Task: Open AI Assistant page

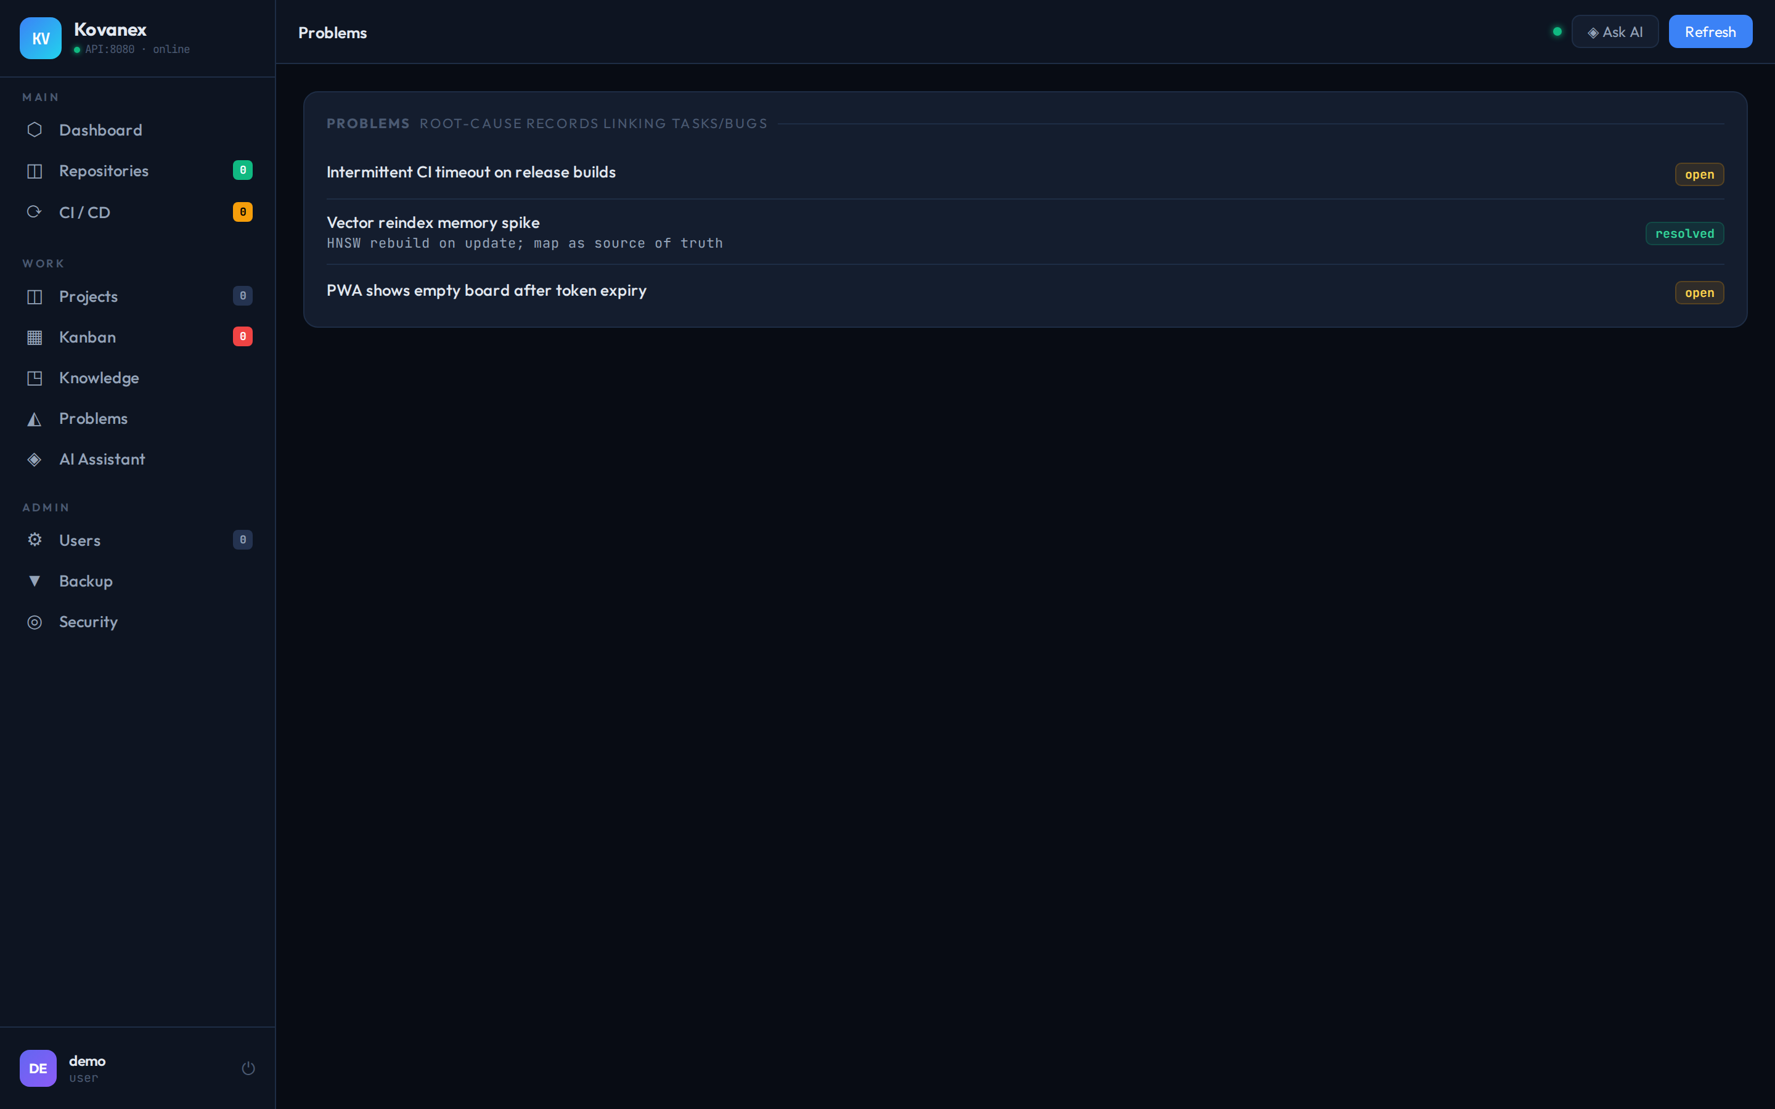Action: [x=137, y=459]
